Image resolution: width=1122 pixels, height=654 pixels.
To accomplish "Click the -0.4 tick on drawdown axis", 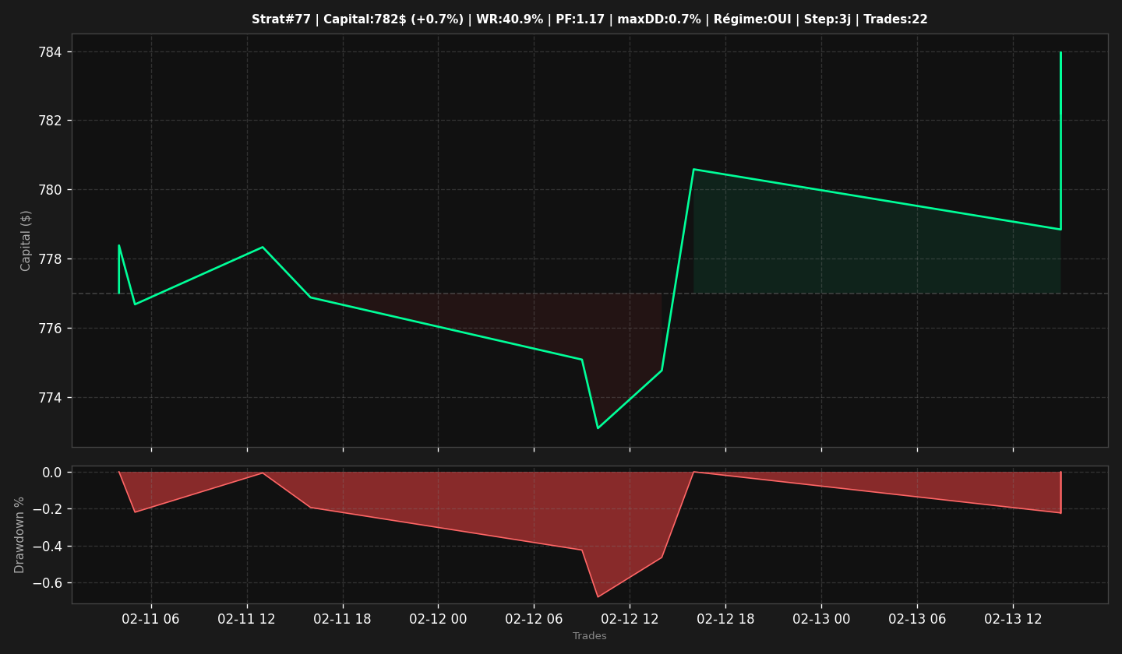I will [48, 547].
